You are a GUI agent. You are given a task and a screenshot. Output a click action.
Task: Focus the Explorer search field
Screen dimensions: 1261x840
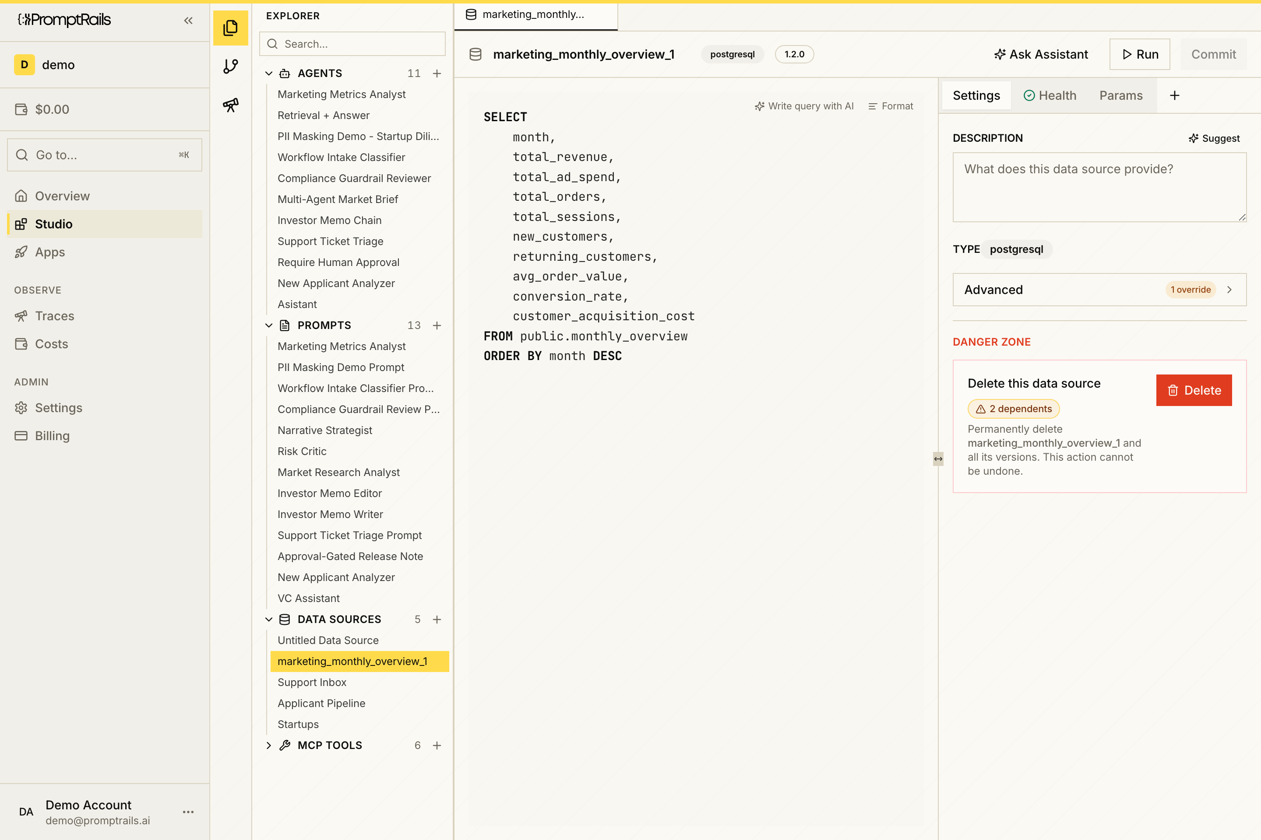[x=352, y=44]
